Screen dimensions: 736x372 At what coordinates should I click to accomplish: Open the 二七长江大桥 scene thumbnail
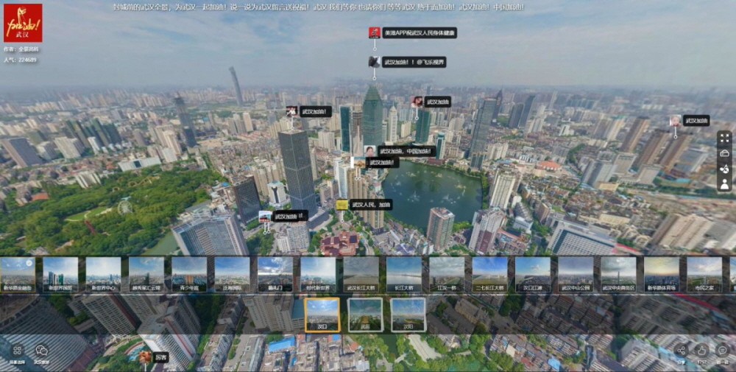click(489, 274)
